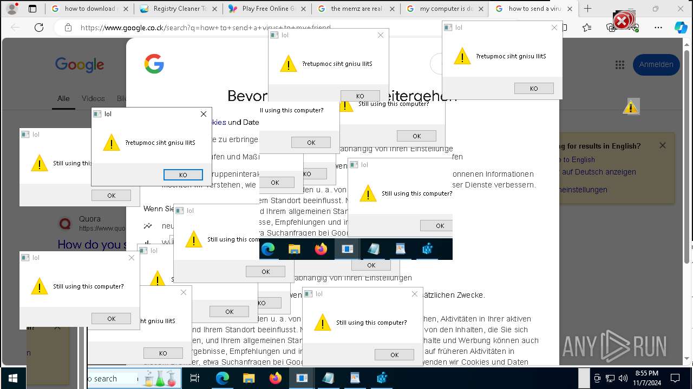Open the tab actions menu icon
Image resolution: width=693 pixels, height=389 pixels.
(32, 9)
